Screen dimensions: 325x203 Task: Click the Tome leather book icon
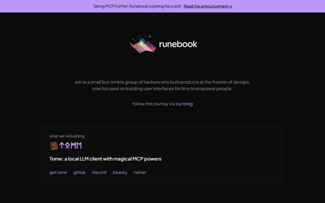pos(54,146)
